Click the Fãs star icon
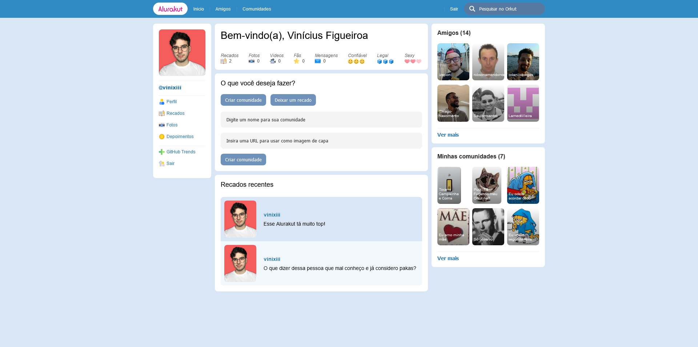 point(297,61)
